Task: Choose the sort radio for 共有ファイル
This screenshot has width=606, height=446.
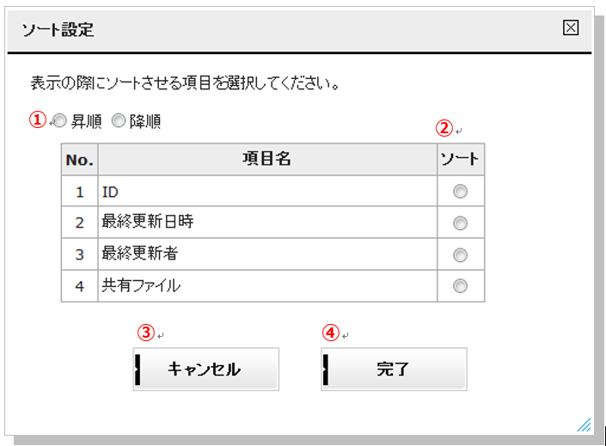Action: [x=460, y=286]
